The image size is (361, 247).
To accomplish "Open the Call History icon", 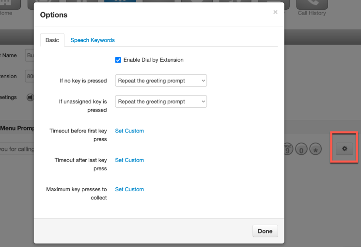I will point(312,4).
